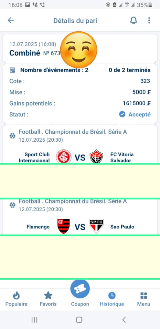Tap the Sao Paulo SPFC crest

click(96, 226)
